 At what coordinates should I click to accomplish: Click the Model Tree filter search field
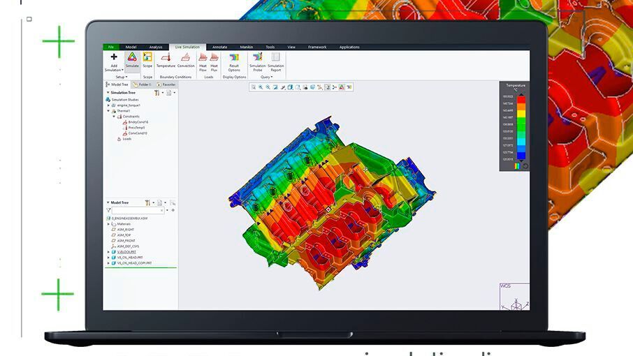point(137,210)
